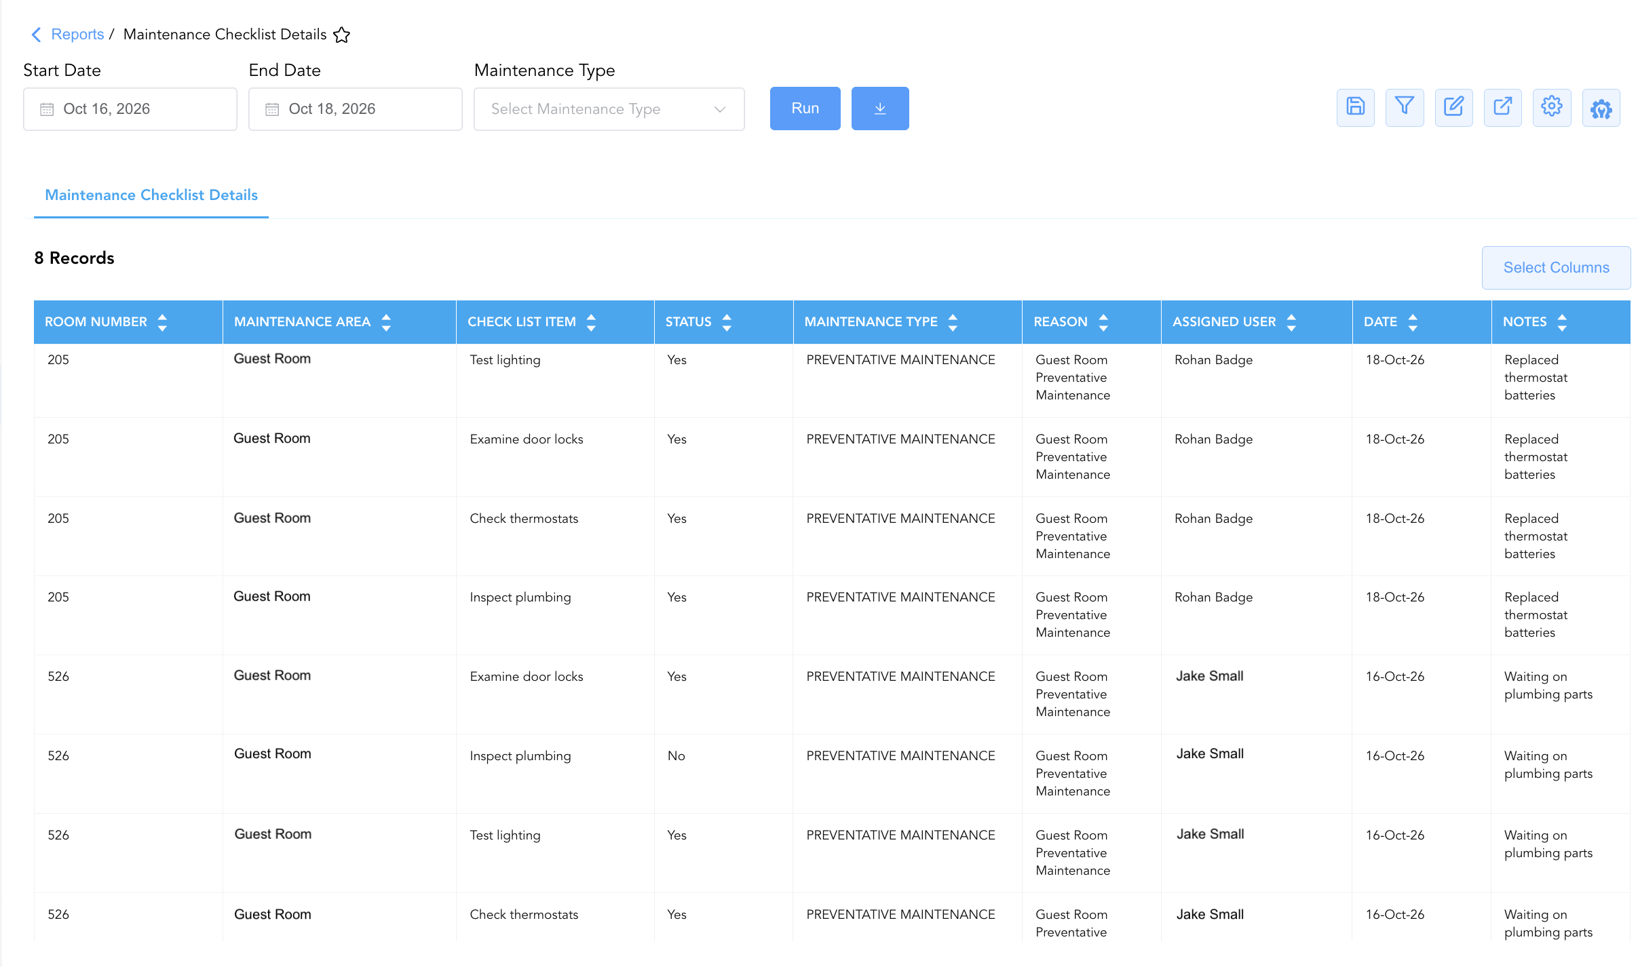Screen dimensions: 1638x967
Task: Click the Start Date field Oct 16, 2026
Action: tap(130, 109)
